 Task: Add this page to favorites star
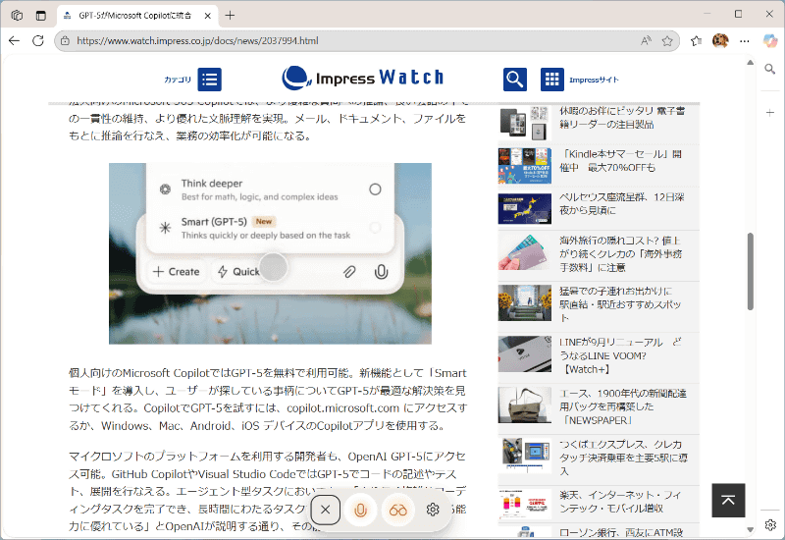point(667,40)
